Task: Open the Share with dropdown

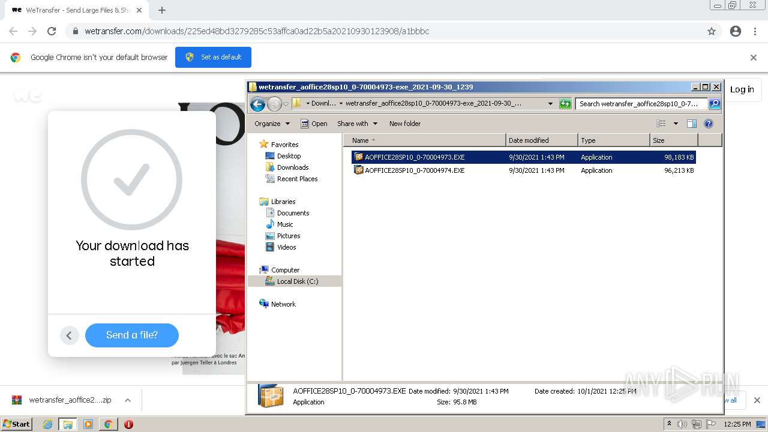Action: [x=357, y=124]
